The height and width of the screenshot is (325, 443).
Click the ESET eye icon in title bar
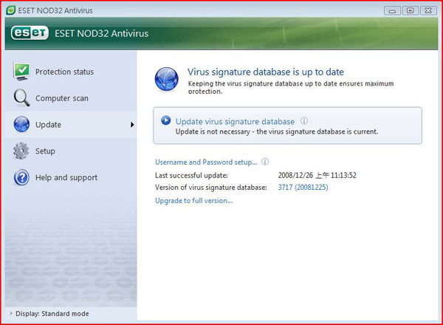point(11,10)
